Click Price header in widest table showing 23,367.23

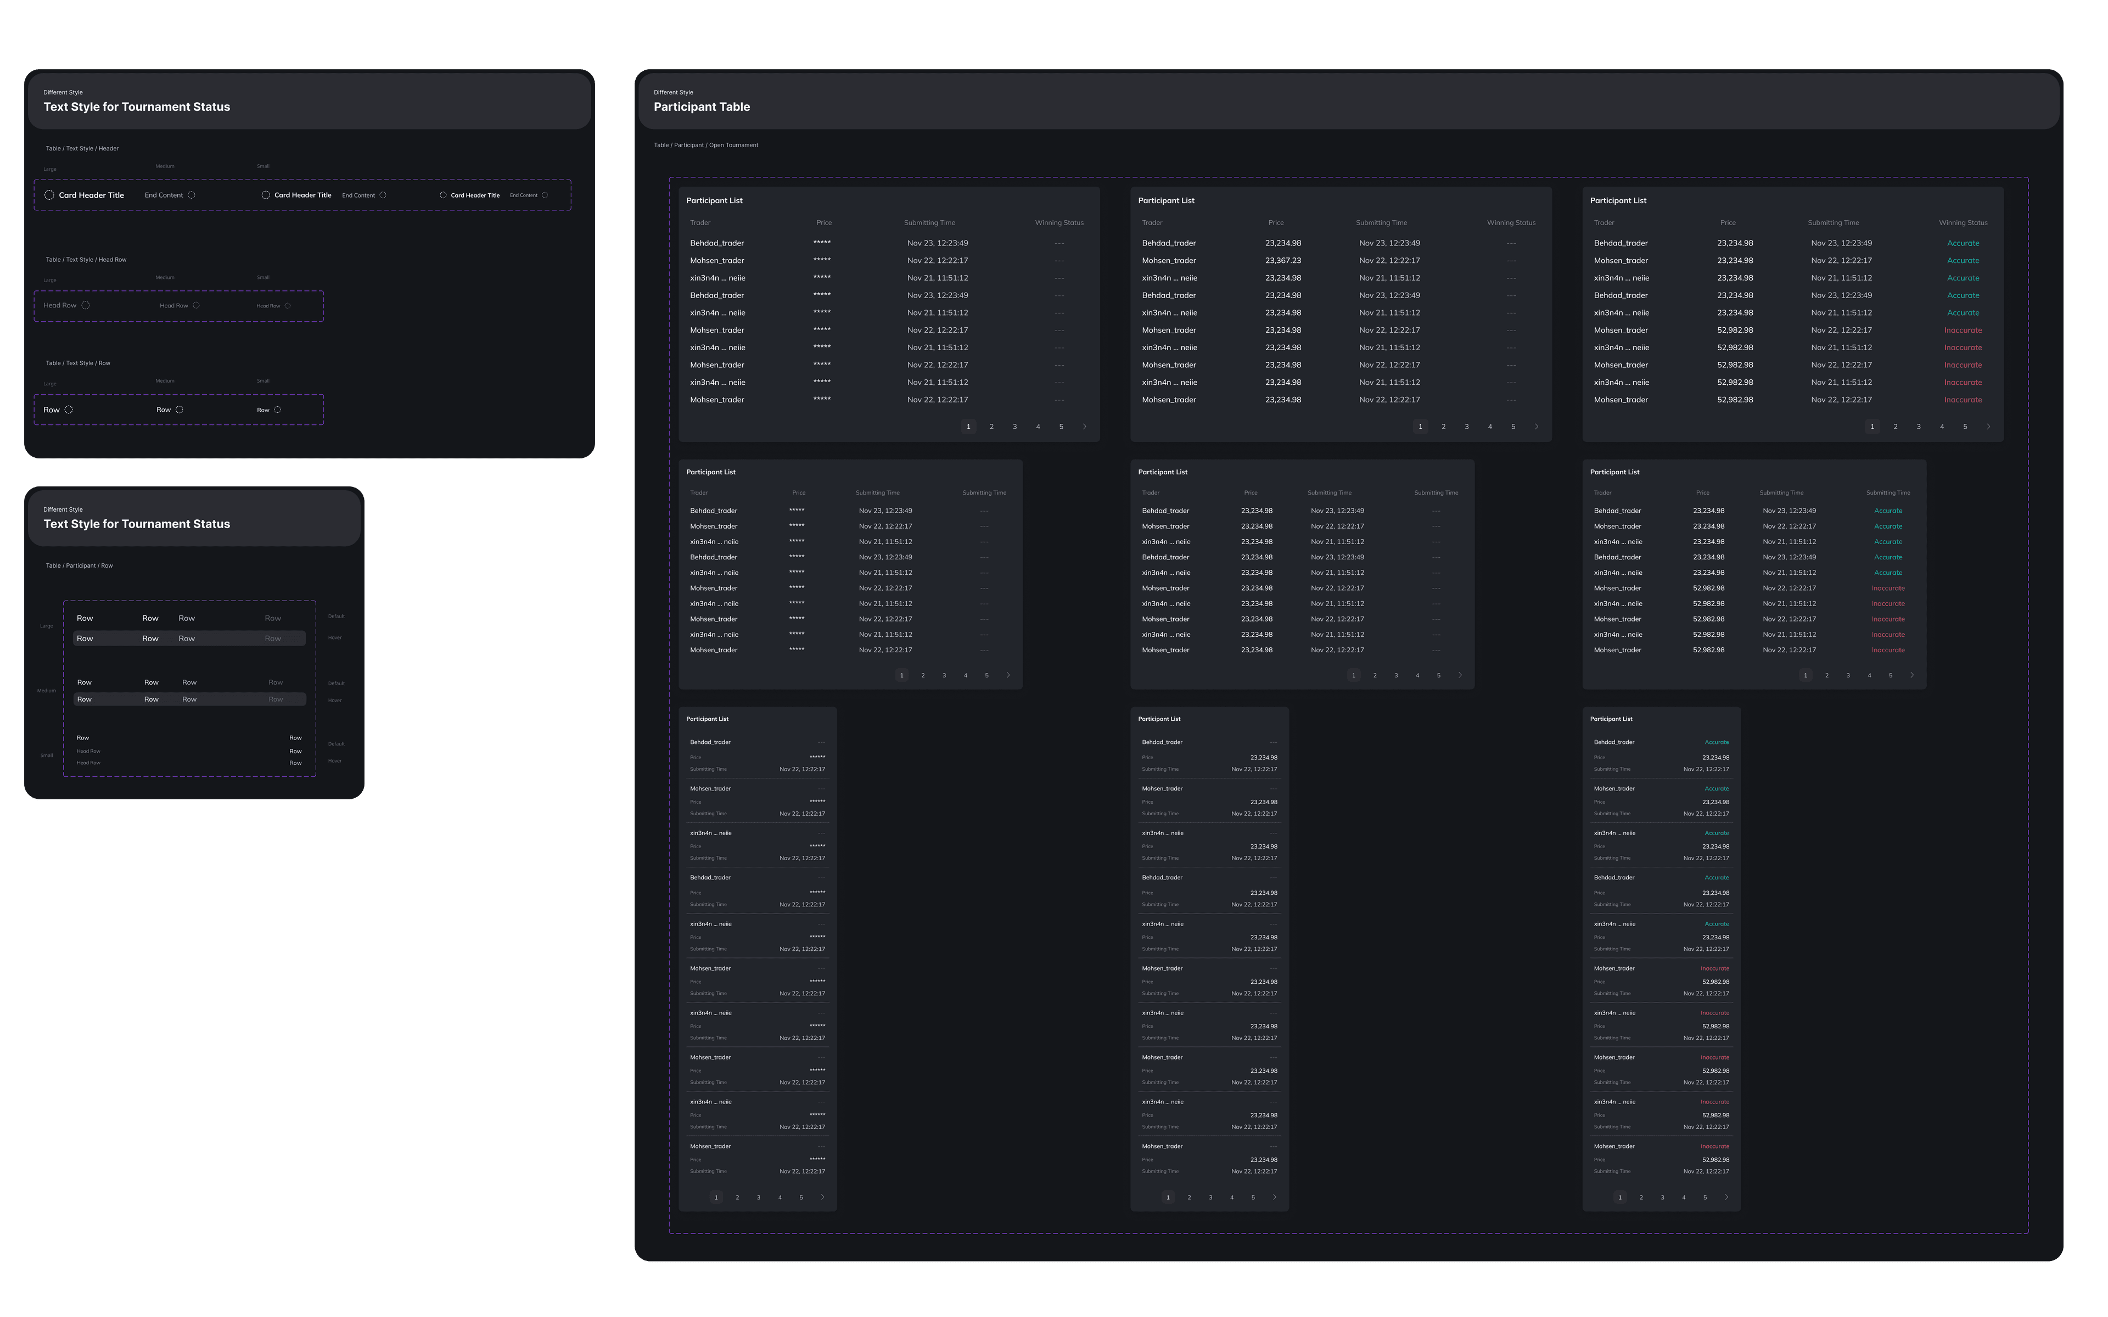(x=1276, y=223)
